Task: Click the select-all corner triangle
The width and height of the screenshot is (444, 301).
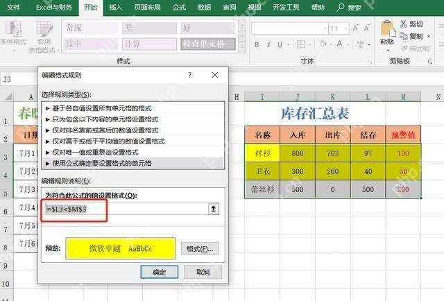Action: point(8,97)
